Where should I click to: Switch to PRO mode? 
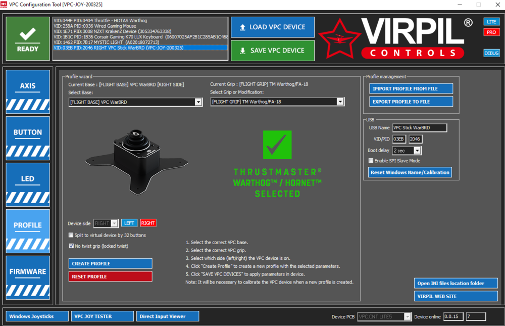tap(491, 32)
